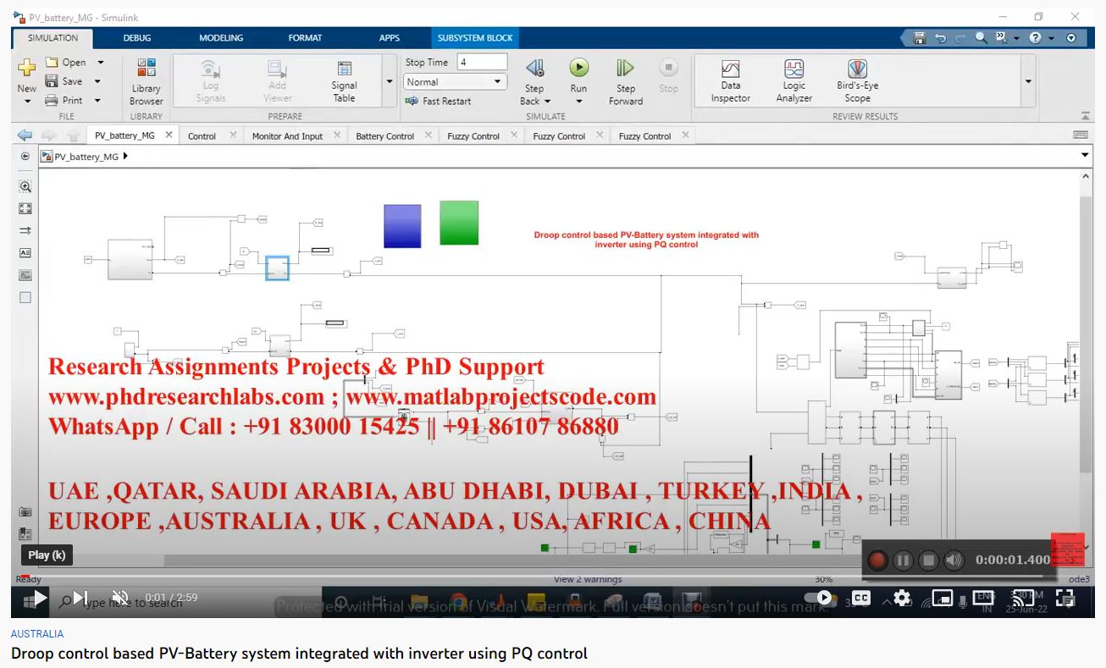Viewport: 1106px width, 668px height.
Task: Click the AUSTRALIA category link
Action: [x=37, y=633]
